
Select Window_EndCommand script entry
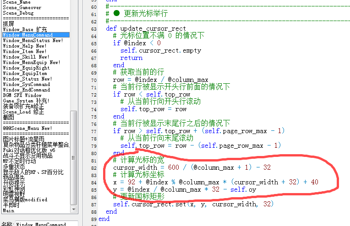(27, 90)
